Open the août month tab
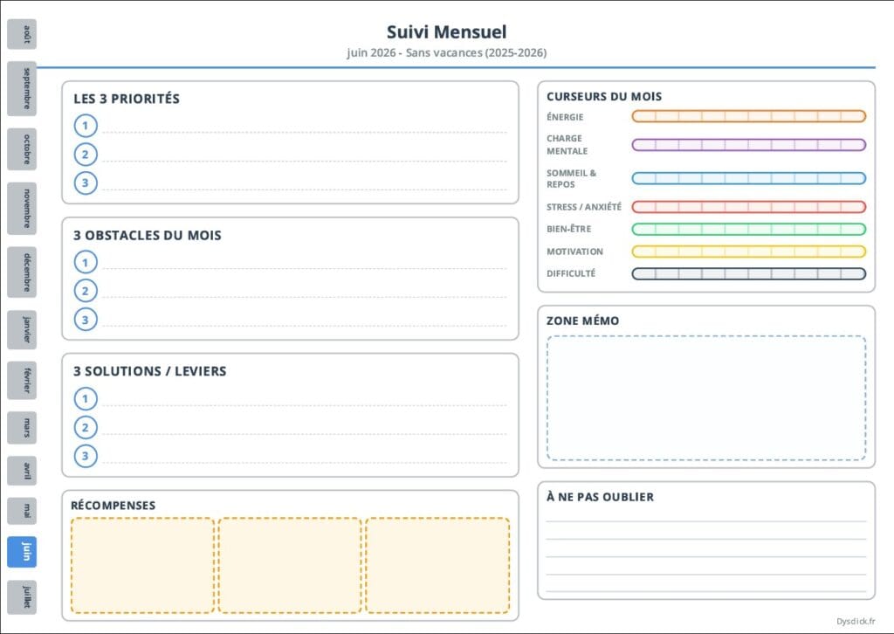This screenshot has width=894, height=634. 22,34
